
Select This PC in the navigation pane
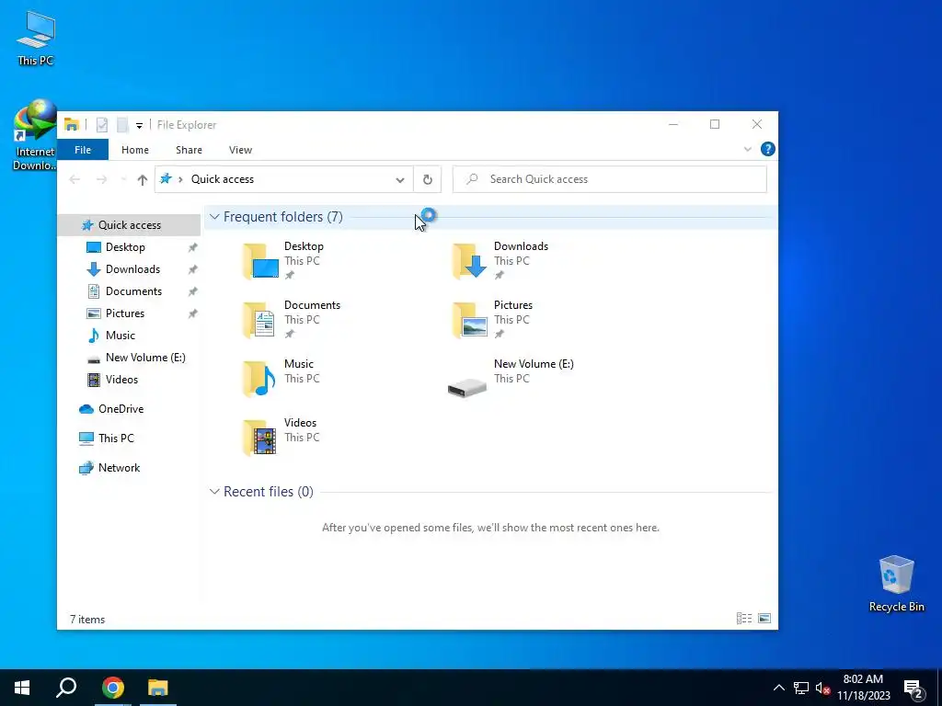(116, 438)
